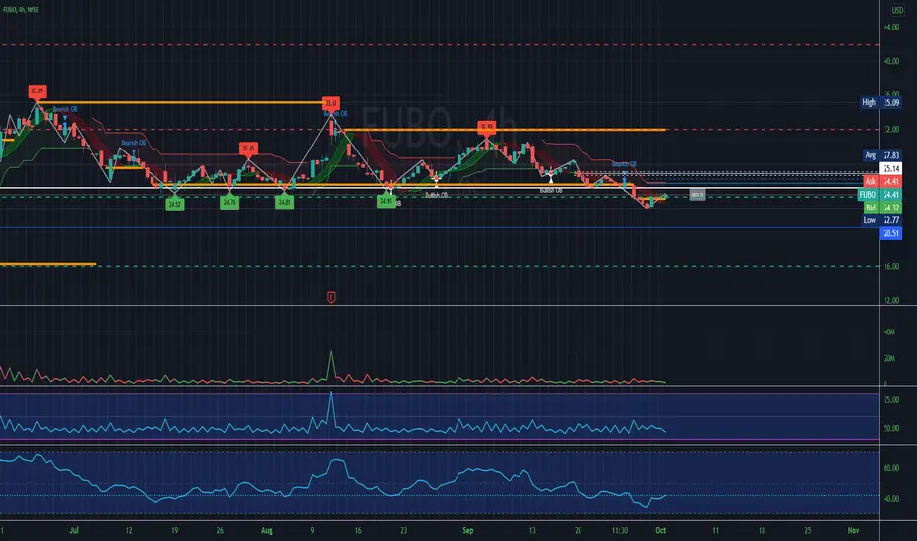Select the green 24.52 pivot low label
Image resolution: width=917 pixels, height=541 pixels.
pos(174,205)
